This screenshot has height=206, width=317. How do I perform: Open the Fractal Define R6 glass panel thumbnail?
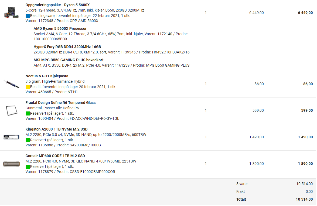11,110
